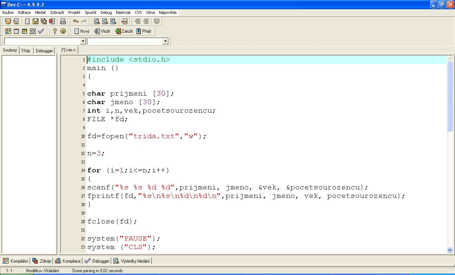Screen dimensions: 455x275
Task: Click the About smiley face icon
Action: click(x=63, y=31)
